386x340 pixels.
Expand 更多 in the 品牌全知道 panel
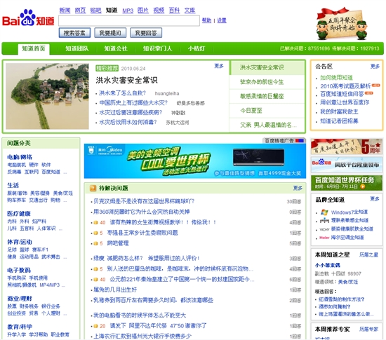pos(375,199)
